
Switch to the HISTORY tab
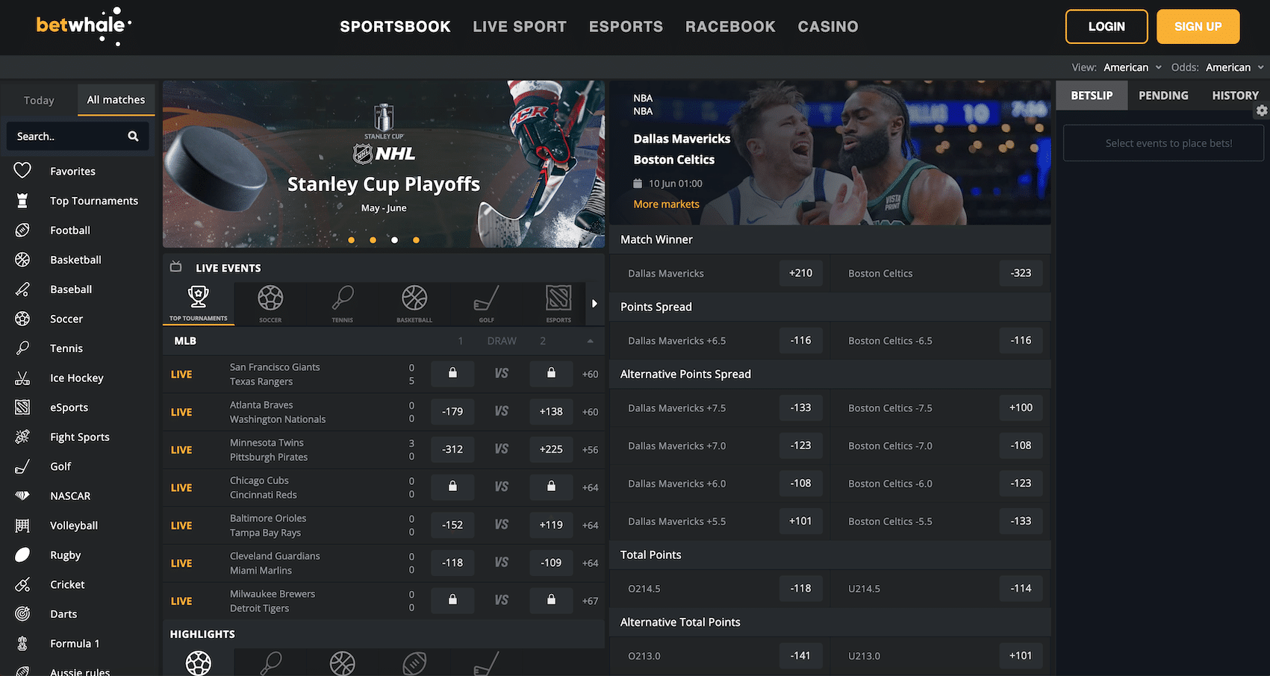click(x=1235, y=96)
